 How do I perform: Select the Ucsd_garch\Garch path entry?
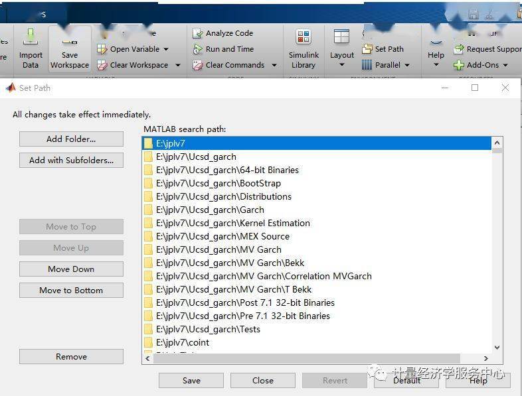[x=317, y=210]
